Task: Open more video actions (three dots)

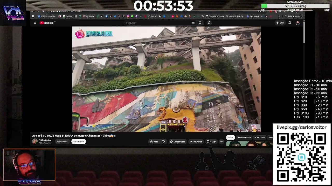Action: [x=221, y=142]
